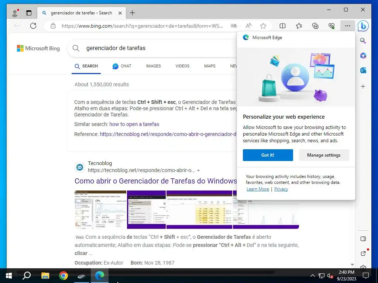Screen dimensions: 378x283
Task: Open the Privacy link
Action: tap(281, 189)
